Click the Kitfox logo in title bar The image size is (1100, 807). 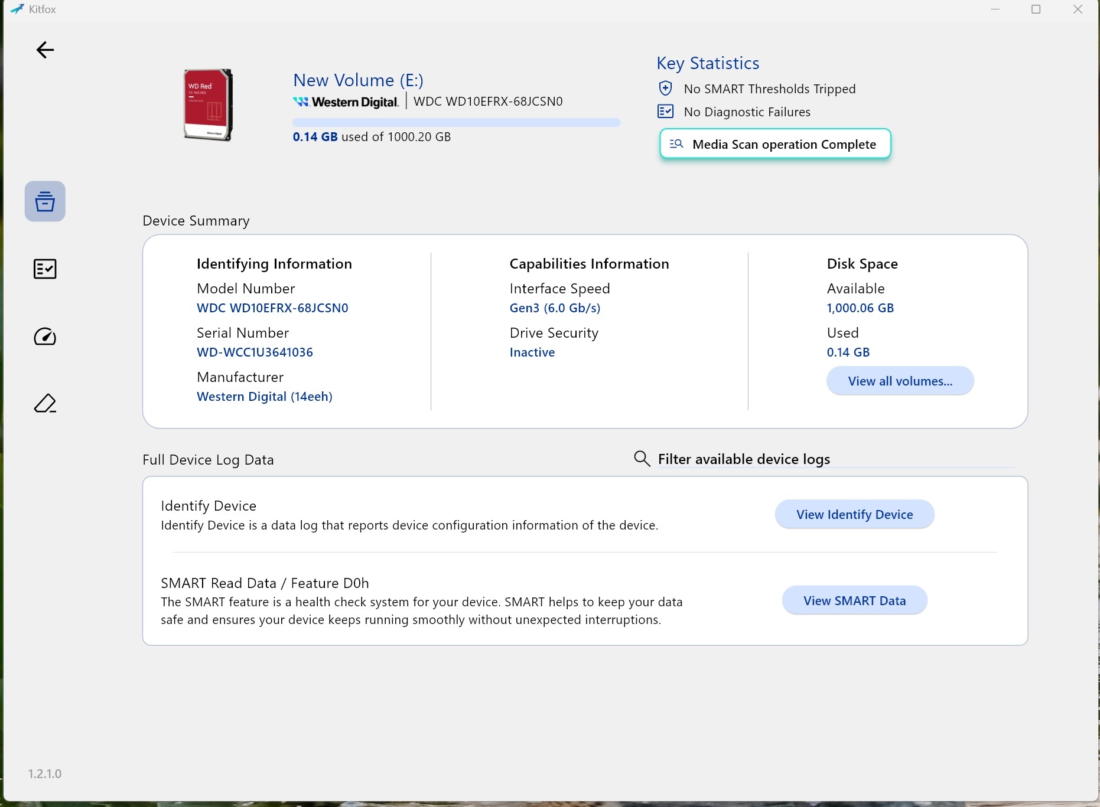tap(17, 9)
